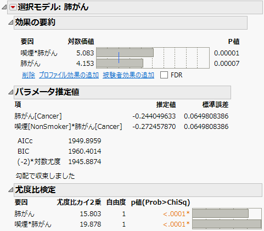Image resolution: width=264 pixels, height=231 pixels.
Task: Click the 項 column header
Action: [x=18, y=105]
